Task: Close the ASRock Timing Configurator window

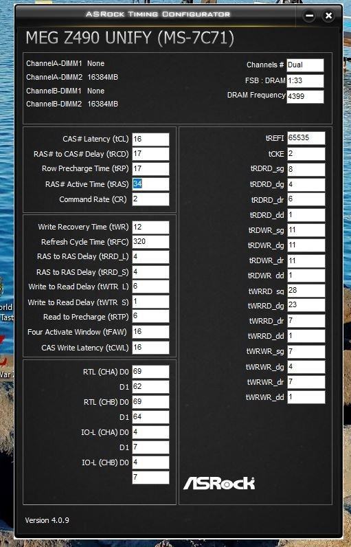Action: click(x=328, y=16)
